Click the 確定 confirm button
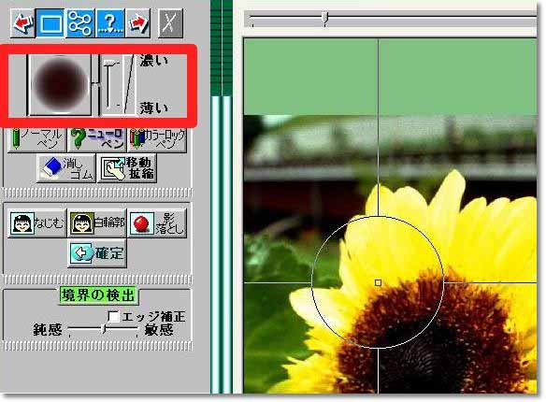This screenshot has height=402, width=546. click(97, 253)
